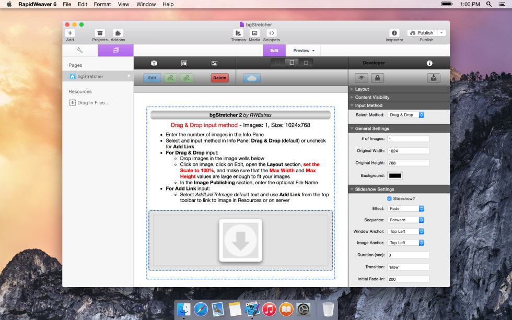Click the red Delete button
This screenshot has width=512, height=320.
tap(220, 78)
